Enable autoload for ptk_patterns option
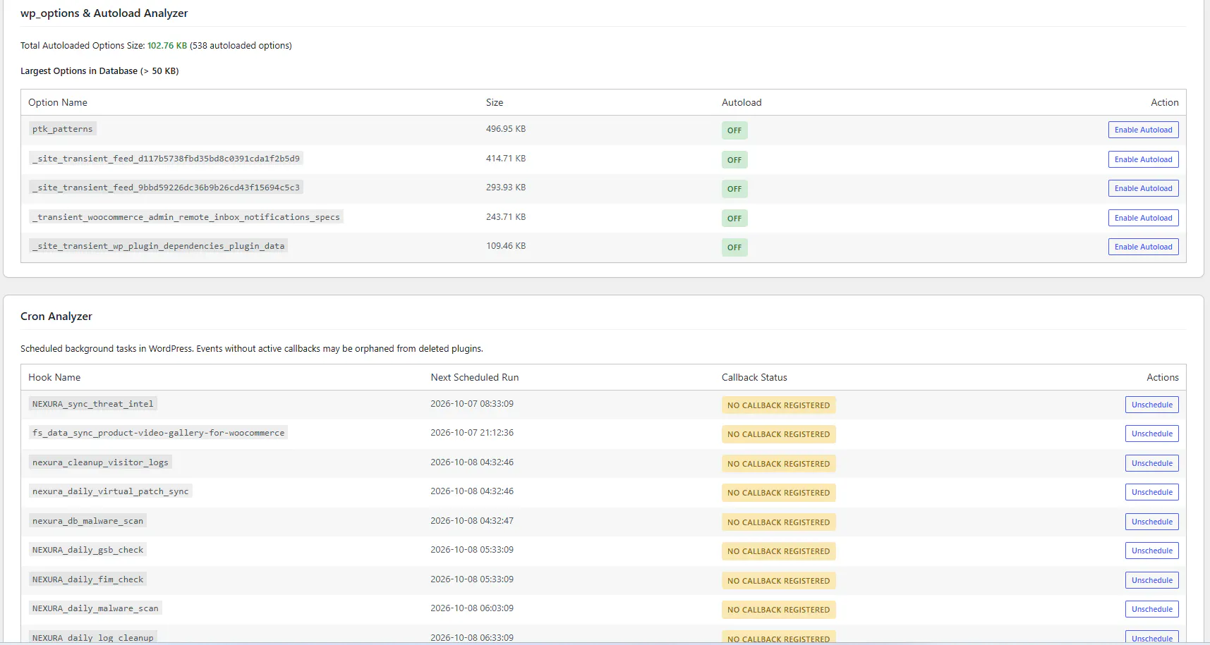This screenshot has height=645, width=1210. [1143, 130]
